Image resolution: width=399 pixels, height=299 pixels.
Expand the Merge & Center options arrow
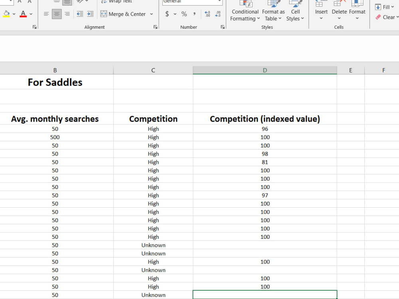tap(151, 14)
